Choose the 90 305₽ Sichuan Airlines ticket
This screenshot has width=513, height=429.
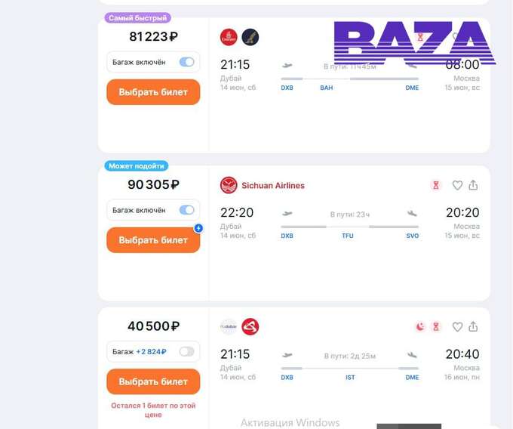pyautogui.click(x=153, y=240)
